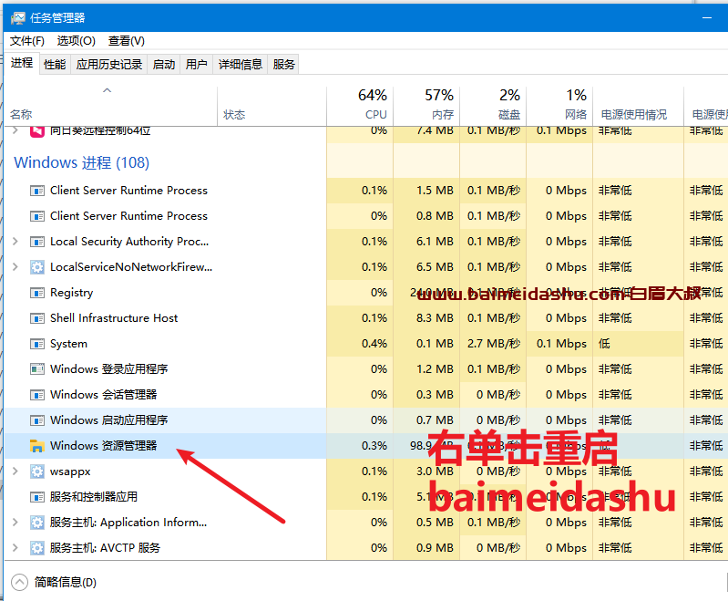Open the 选项(O) menu
The image size is (728, 601).
77,41
